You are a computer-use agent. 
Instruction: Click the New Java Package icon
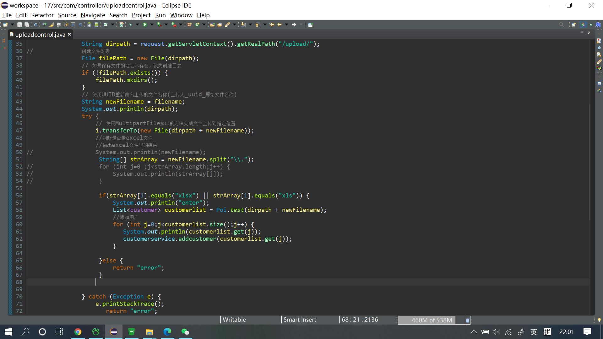(x=189, y=24)
